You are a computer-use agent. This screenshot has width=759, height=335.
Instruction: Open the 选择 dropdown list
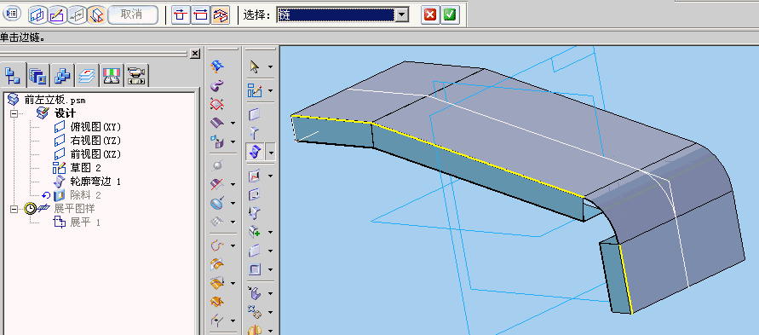pyautogui.click(x=401, y=15)
